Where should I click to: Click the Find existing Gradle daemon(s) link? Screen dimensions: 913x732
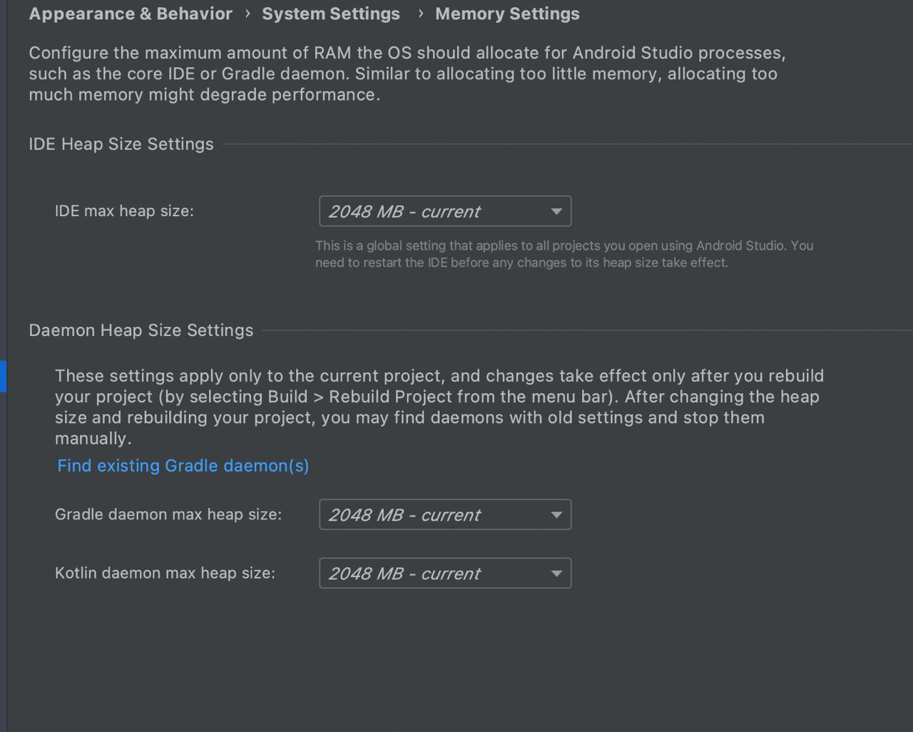coord(183,466)
